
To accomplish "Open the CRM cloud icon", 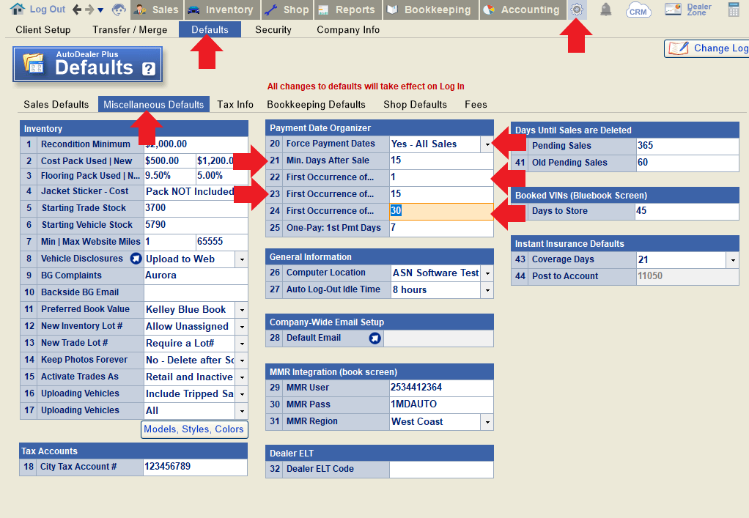I will pos(638,10).
